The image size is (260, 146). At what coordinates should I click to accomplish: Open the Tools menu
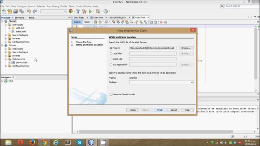79,6
